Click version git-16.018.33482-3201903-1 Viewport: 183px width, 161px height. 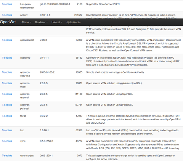55,4
